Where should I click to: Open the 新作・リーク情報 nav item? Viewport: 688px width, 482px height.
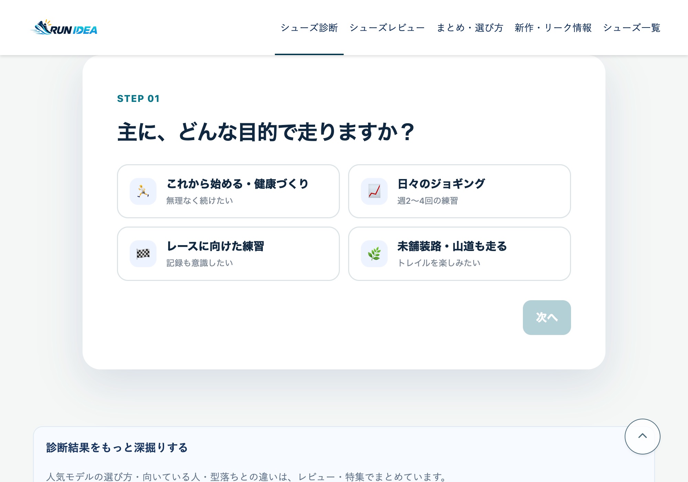[x=553, y=28]
